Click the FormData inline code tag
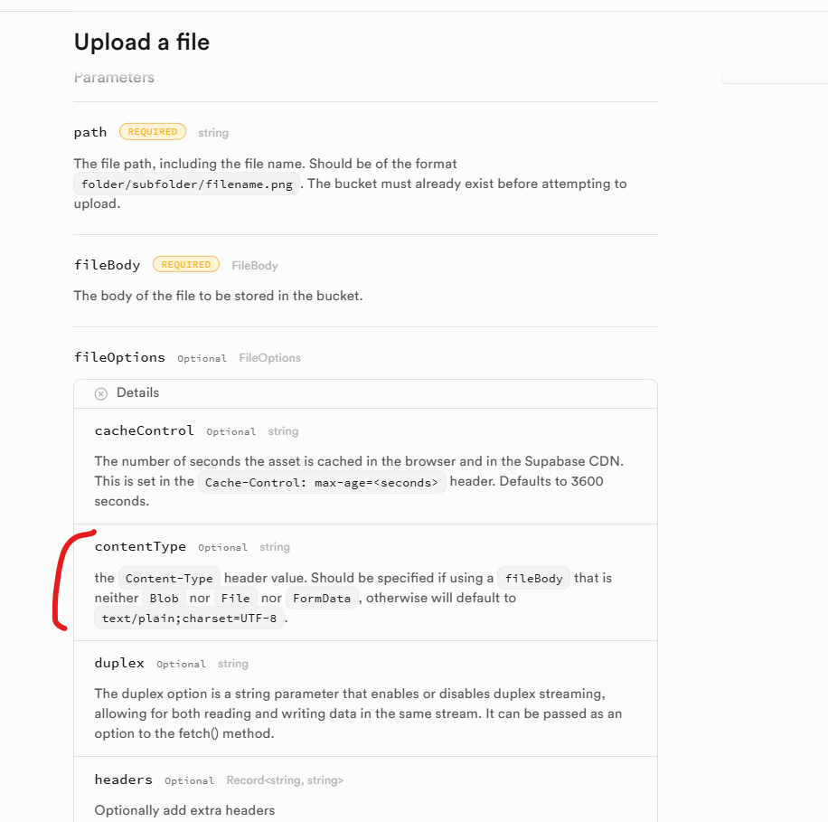This screenshot has width=828, height=822. coord(323,599)
